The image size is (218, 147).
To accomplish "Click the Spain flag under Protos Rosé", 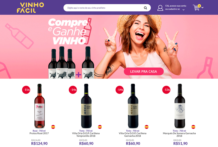I will (53, 127).
